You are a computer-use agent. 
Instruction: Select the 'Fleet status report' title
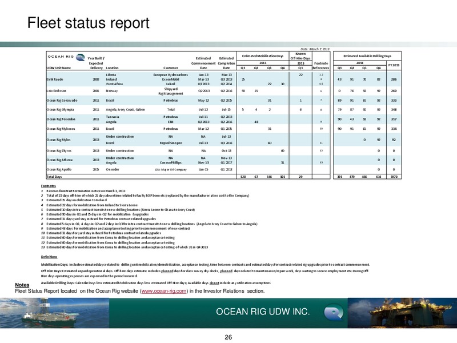(x=89, y=23)
